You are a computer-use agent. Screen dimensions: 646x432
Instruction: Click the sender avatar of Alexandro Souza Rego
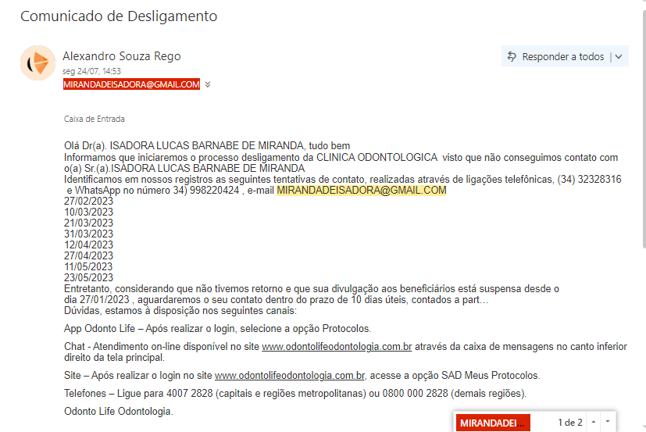coord(38,62)
